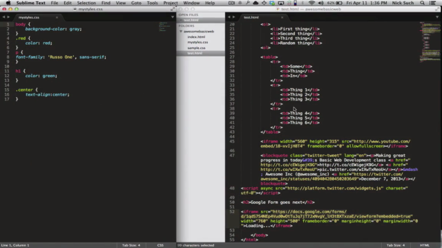Go to previous tab arrow in test.html window
This screenshot has width=442, height=248.
tap(229, 17)
